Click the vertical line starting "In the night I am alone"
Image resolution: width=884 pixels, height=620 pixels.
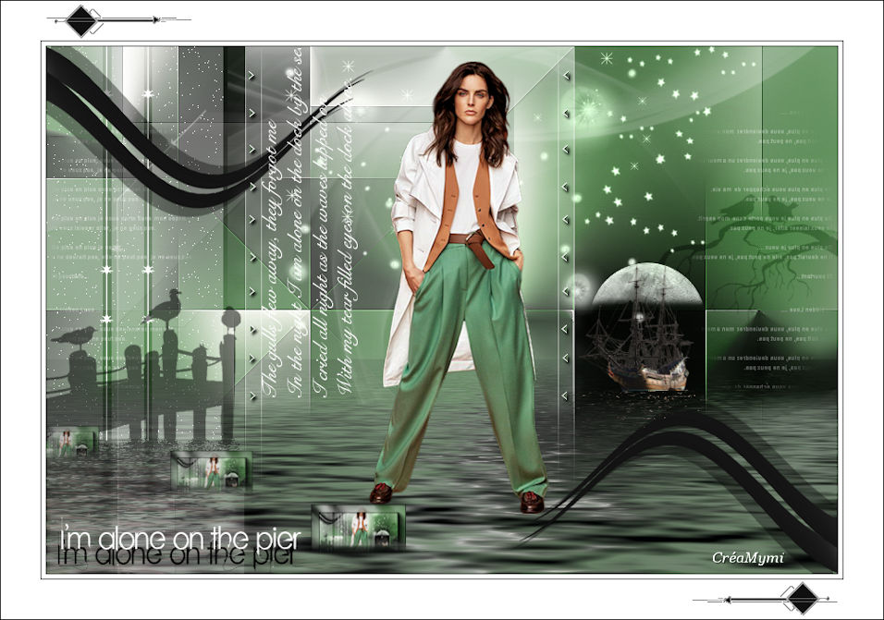pyautogui.click(x=297, y=222)
